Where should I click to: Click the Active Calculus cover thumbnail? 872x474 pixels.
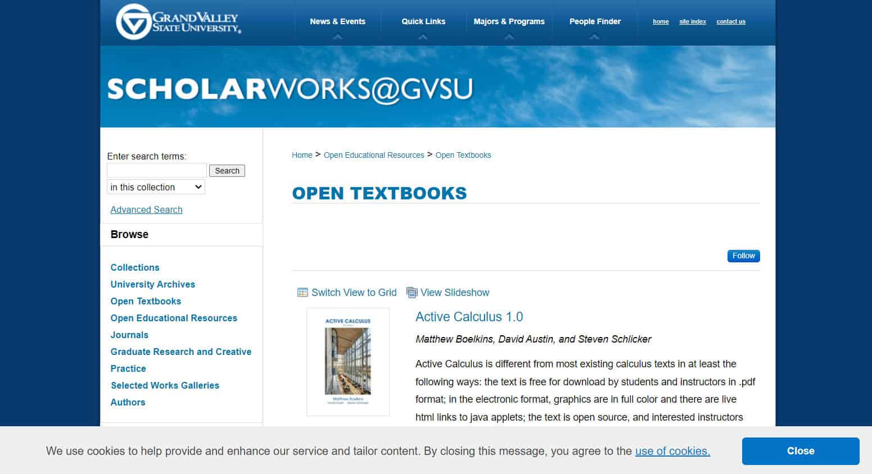coord(348,362)
